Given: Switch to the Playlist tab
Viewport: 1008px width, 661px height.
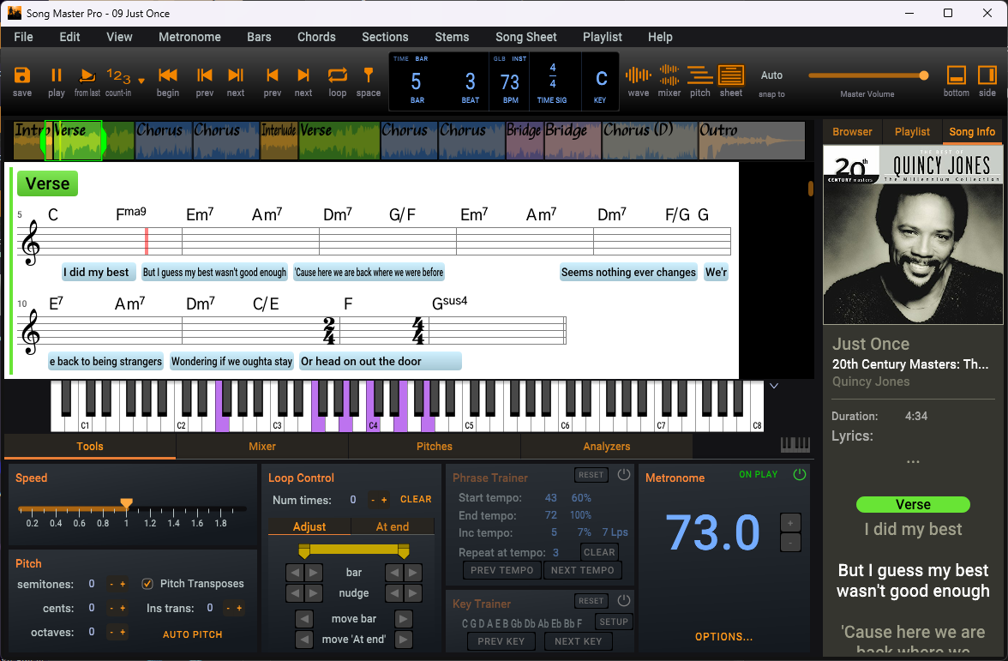Looking at the screenshot, I should point(911,131).
